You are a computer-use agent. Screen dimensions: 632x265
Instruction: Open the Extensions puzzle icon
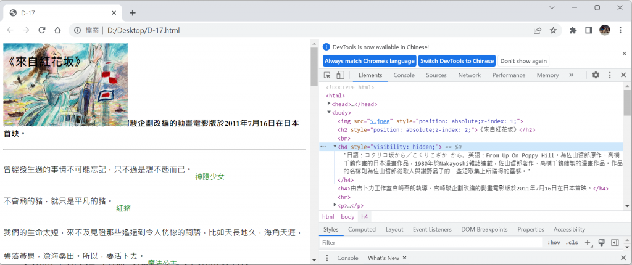pyautogui.click(x=573, y=30)
